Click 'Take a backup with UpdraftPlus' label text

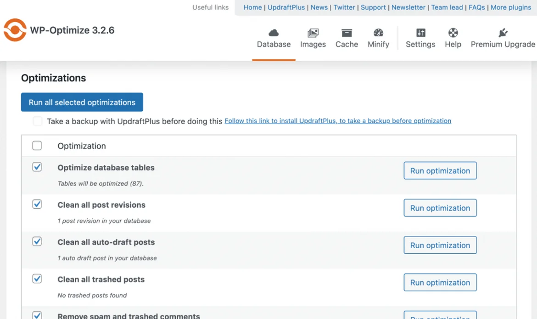tap(134, 121)
